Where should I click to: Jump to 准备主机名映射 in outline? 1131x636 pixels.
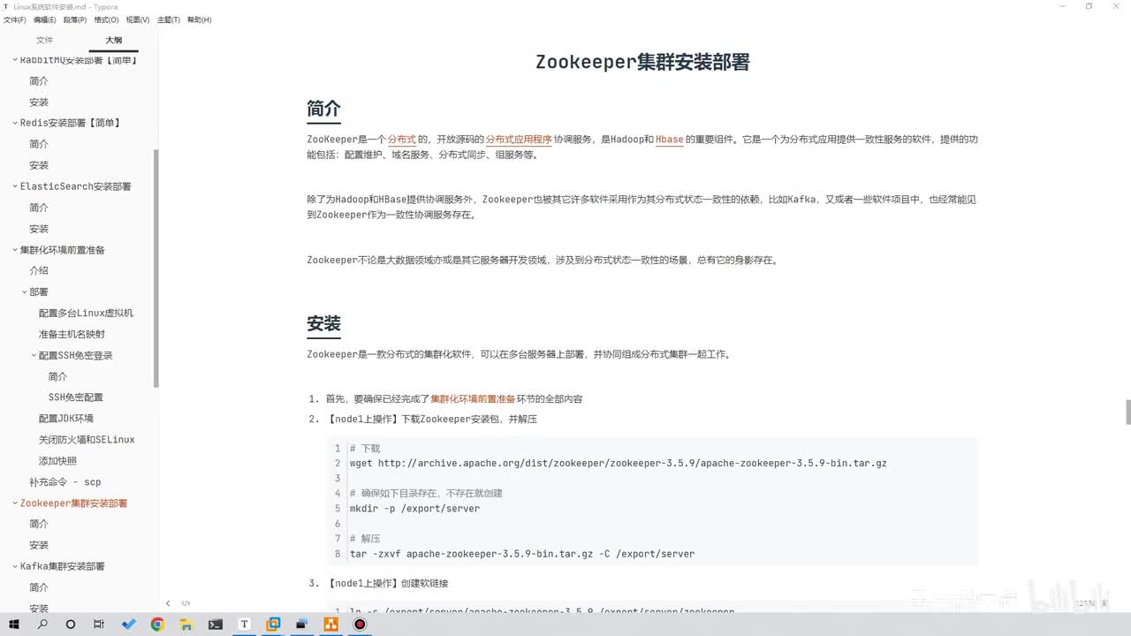72,334
